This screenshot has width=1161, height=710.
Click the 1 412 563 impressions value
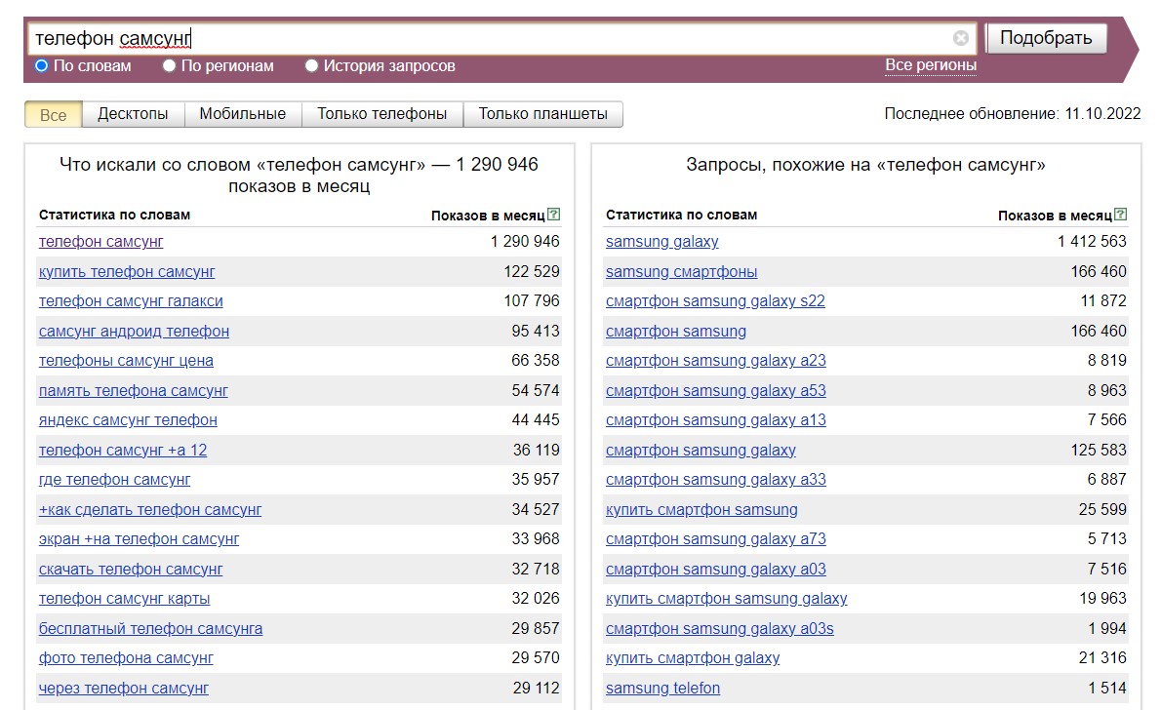1092,241
